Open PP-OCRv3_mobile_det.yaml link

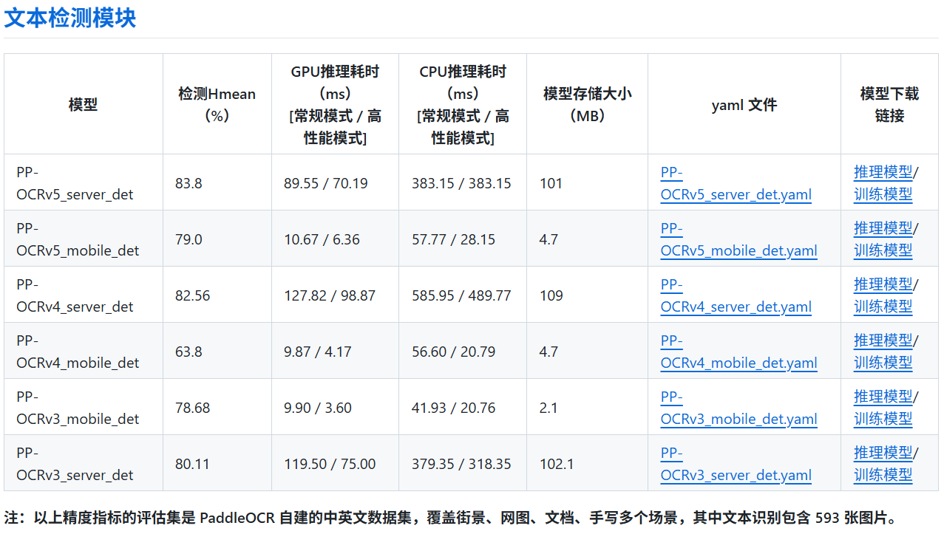point(738,408)
